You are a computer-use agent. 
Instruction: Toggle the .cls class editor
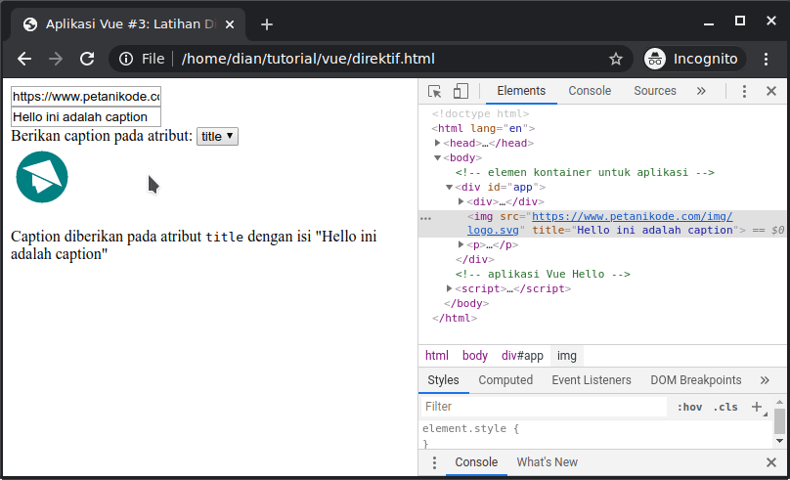tap(725, 407)
